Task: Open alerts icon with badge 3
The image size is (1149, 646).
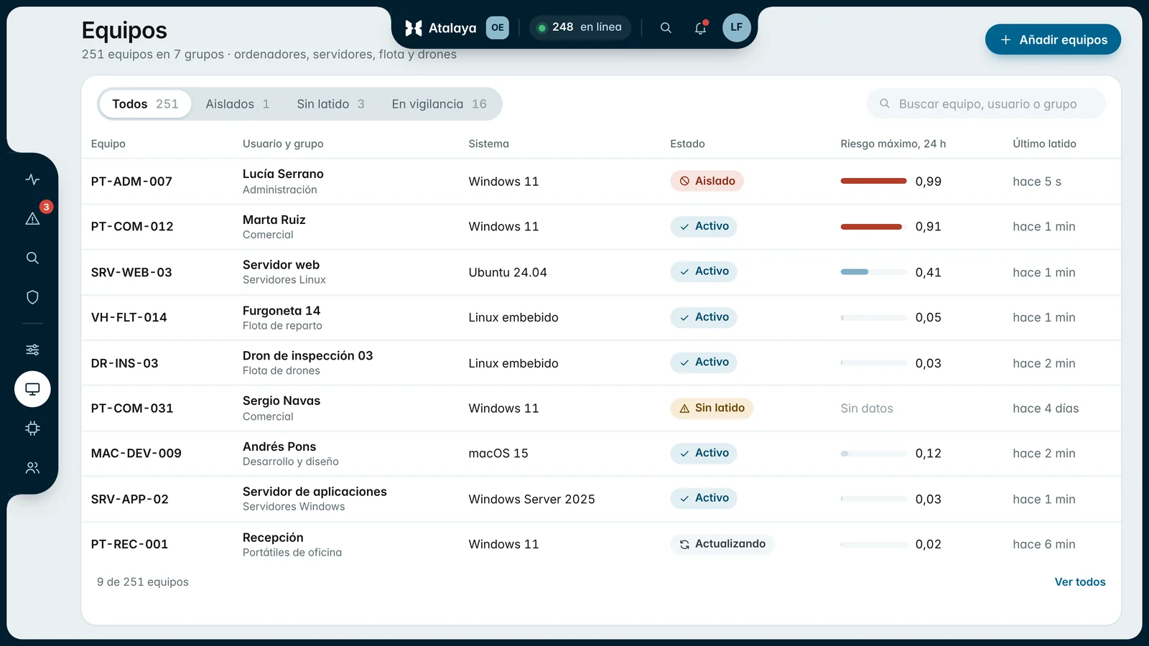Action: pyautogui.click(x=32, y=218)
